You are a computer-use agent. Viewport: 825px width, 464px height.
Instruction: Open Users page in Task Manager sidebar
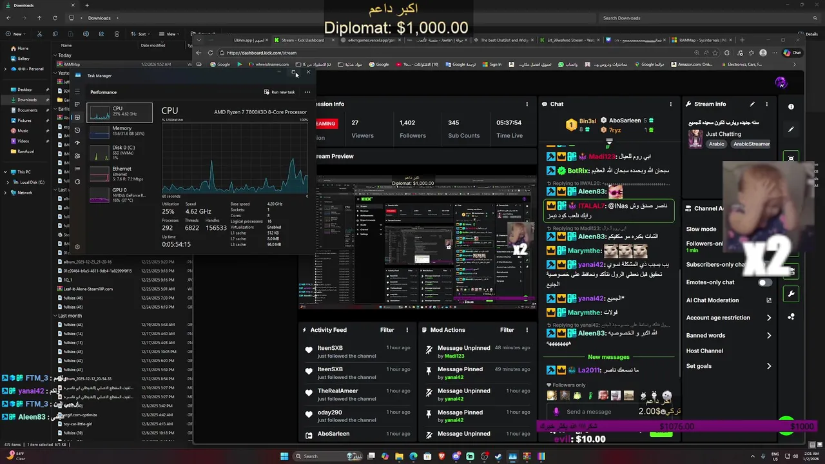tap(77, 156)
